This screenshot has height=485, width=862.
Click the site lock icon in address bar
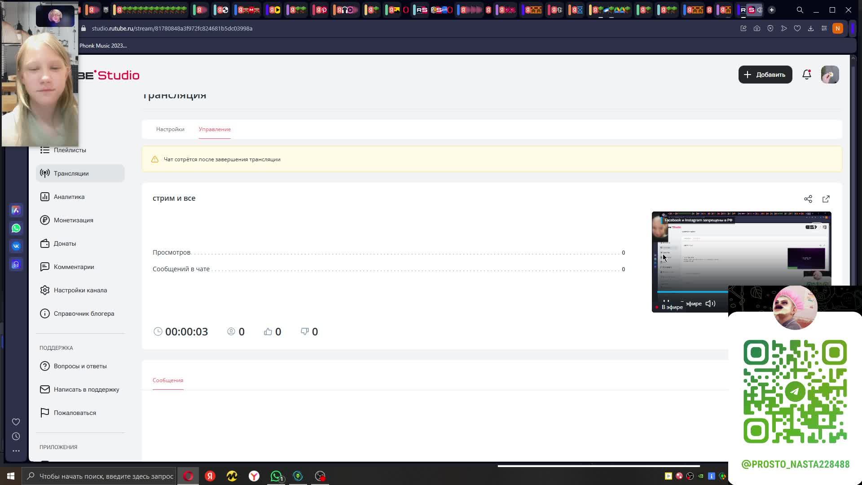point(84,28)
